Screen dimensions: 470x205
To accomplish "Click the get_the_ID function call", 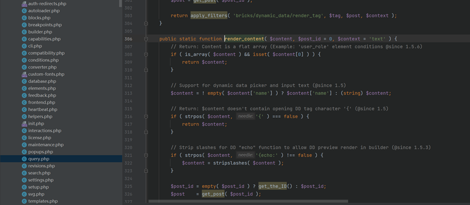I will [x=273, y=186].
